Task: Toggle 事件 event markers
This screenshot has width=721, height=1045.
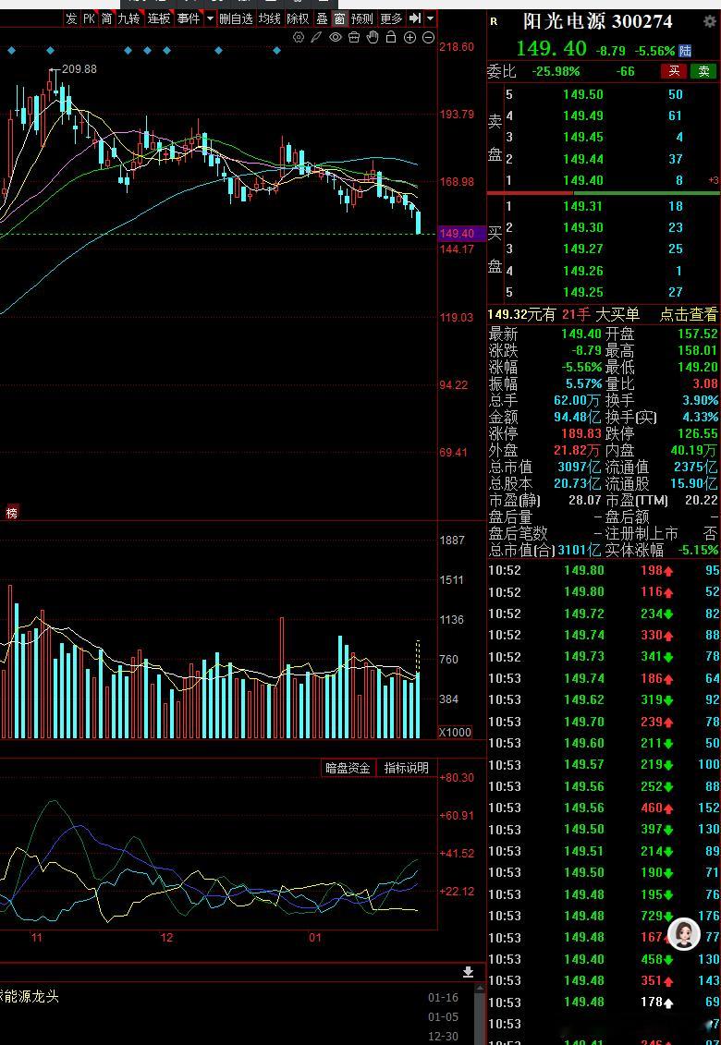Action: [189, 18]
